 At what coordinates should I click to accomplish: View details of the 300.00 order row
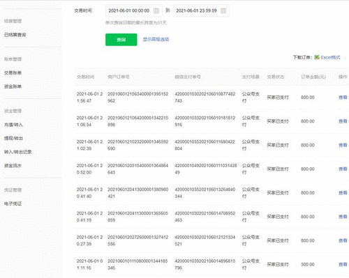pos(343,264)
